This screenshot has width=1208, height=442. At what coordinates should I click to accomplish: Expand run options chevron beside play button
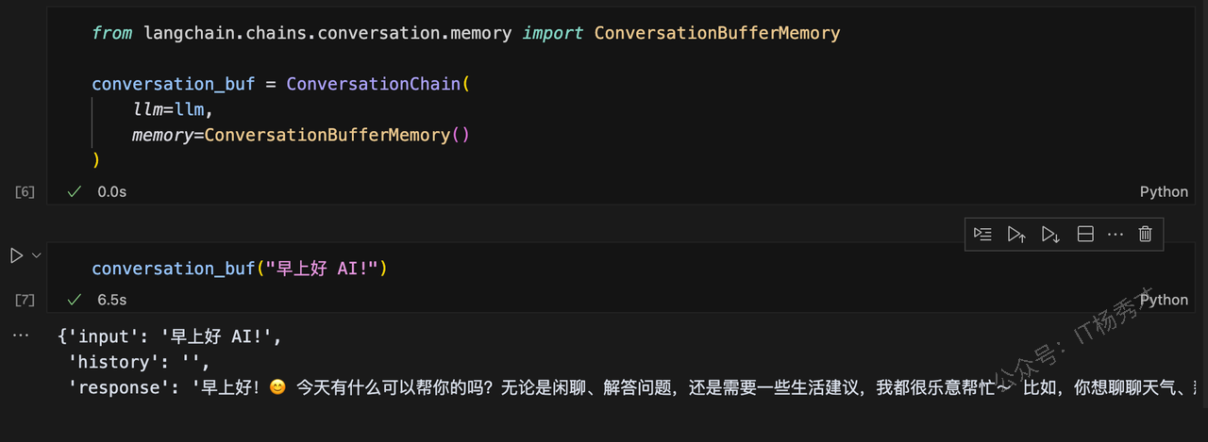click(x=37, y=255)
